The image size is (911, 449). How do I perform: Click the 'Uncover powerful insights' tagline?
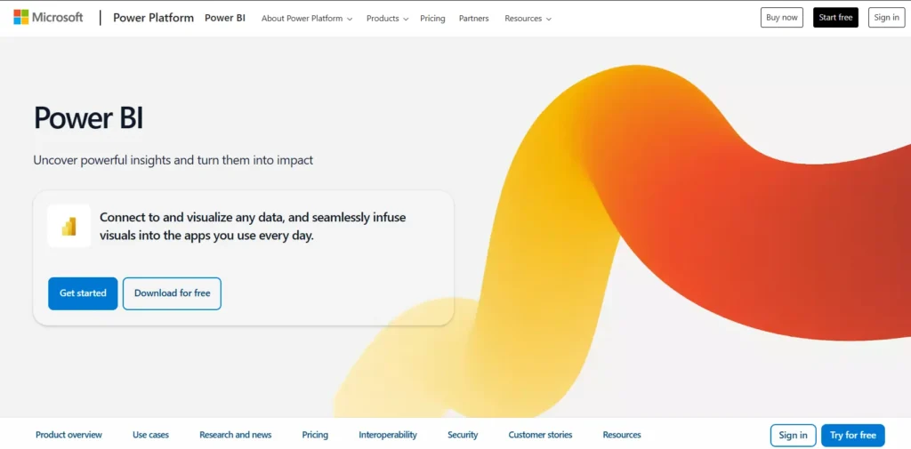[173, 160]
